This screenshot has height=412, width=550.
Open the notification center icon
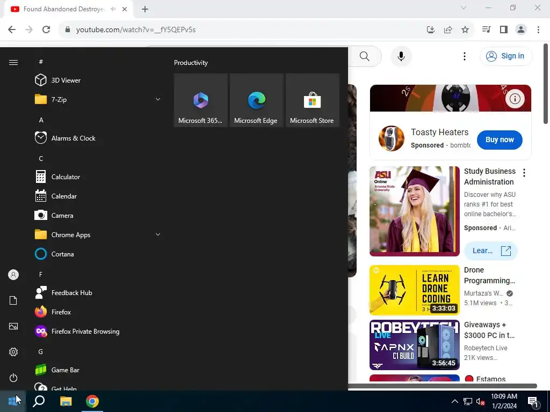[533, 402]
